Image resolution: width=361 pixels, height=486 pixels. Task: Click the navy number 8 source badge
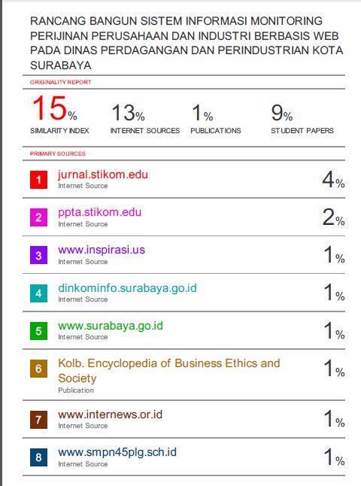click(x=38, y=457)
